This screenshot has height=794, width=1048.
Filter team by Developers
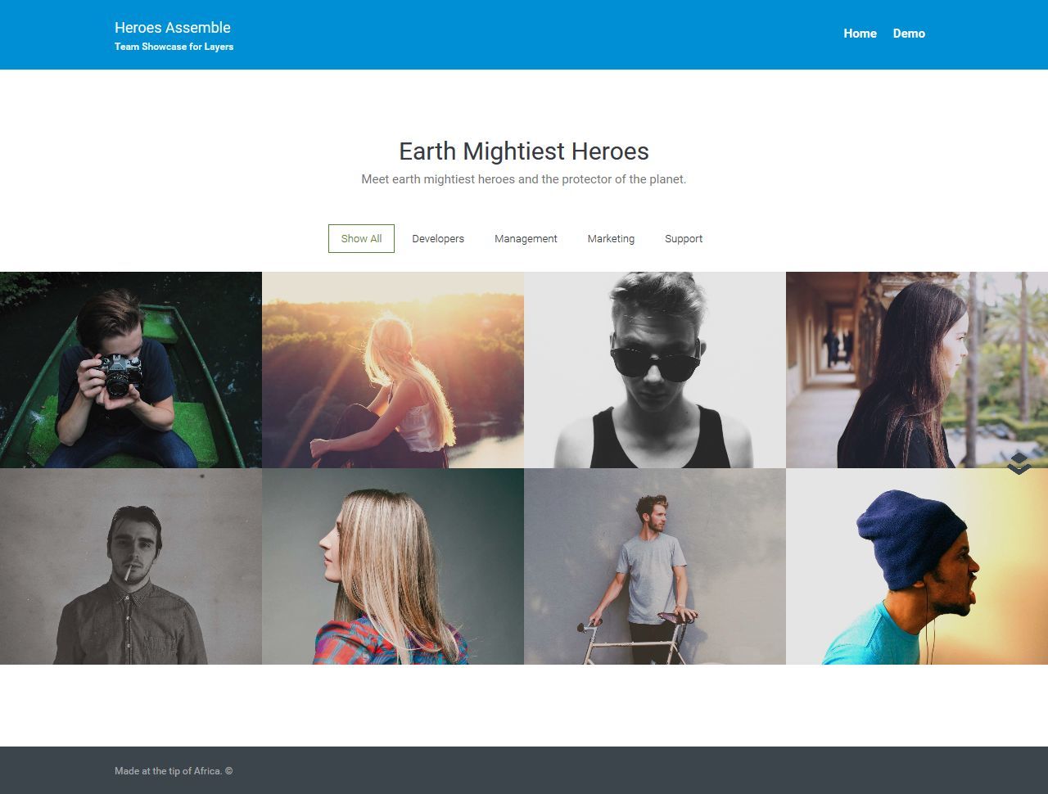[438, 238]
